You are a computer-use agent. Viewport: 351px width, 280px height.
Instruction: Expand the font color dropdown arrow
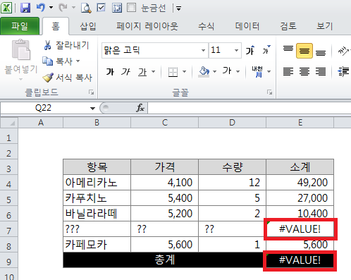coord(238,71)
